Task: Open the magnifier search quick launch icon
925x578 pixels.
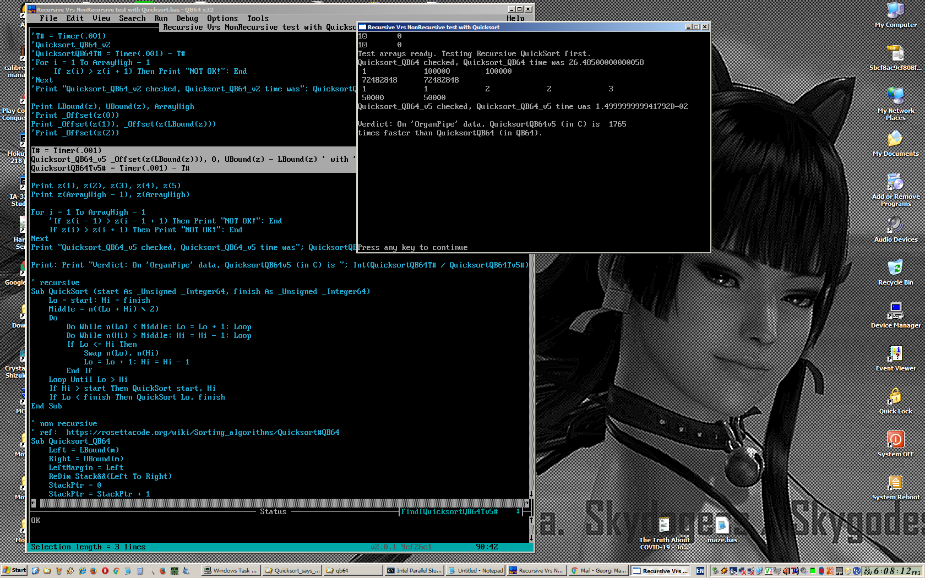Action: point(151,571)
